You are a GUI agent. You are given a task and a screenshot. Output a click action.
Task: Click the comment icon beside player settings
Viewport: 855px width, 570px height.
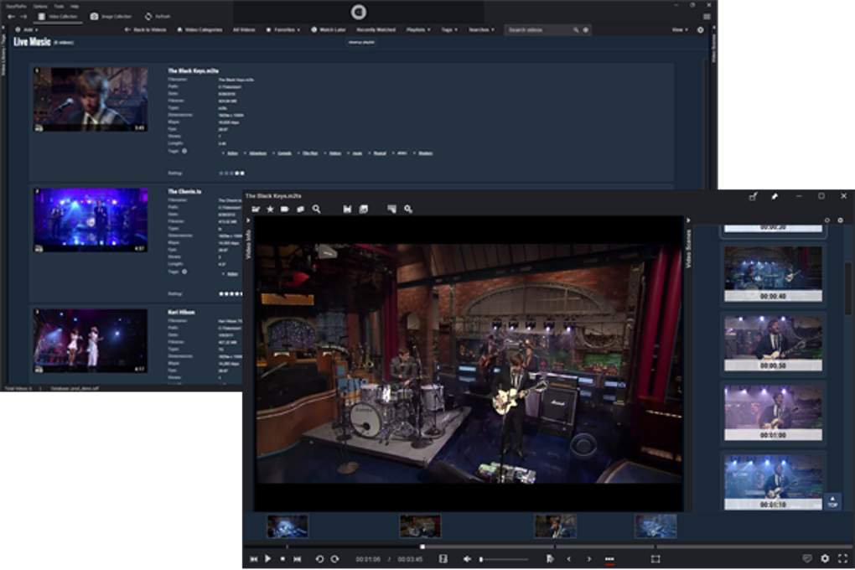[x=807, y=558]
